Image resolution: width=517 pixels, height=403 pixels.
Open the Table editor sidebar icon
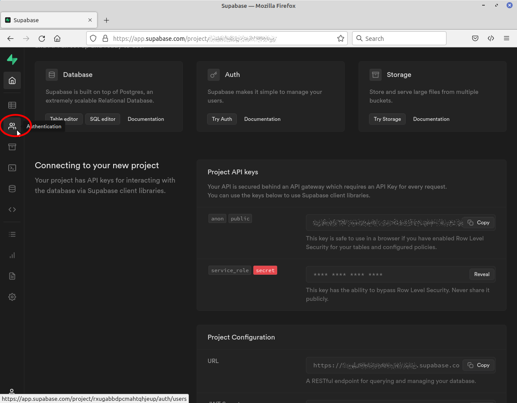(x=12, y=105)
